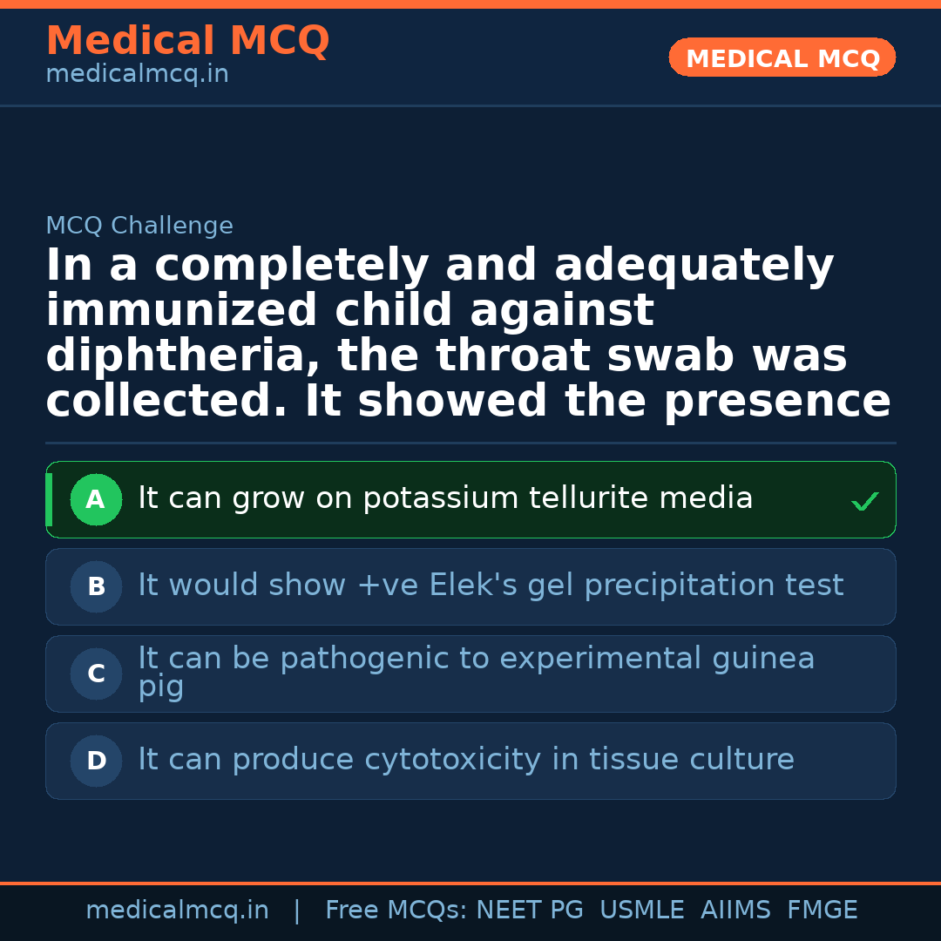
Task: Click the C letter circle badge
Action: [x=96, y=674]
